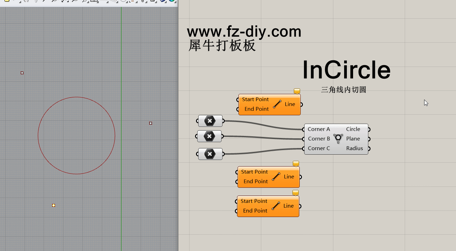Viewport: 456px width, 251px height.
Task: Select the highlighted bottom point in the Rhino viewport
Action: 53,205
